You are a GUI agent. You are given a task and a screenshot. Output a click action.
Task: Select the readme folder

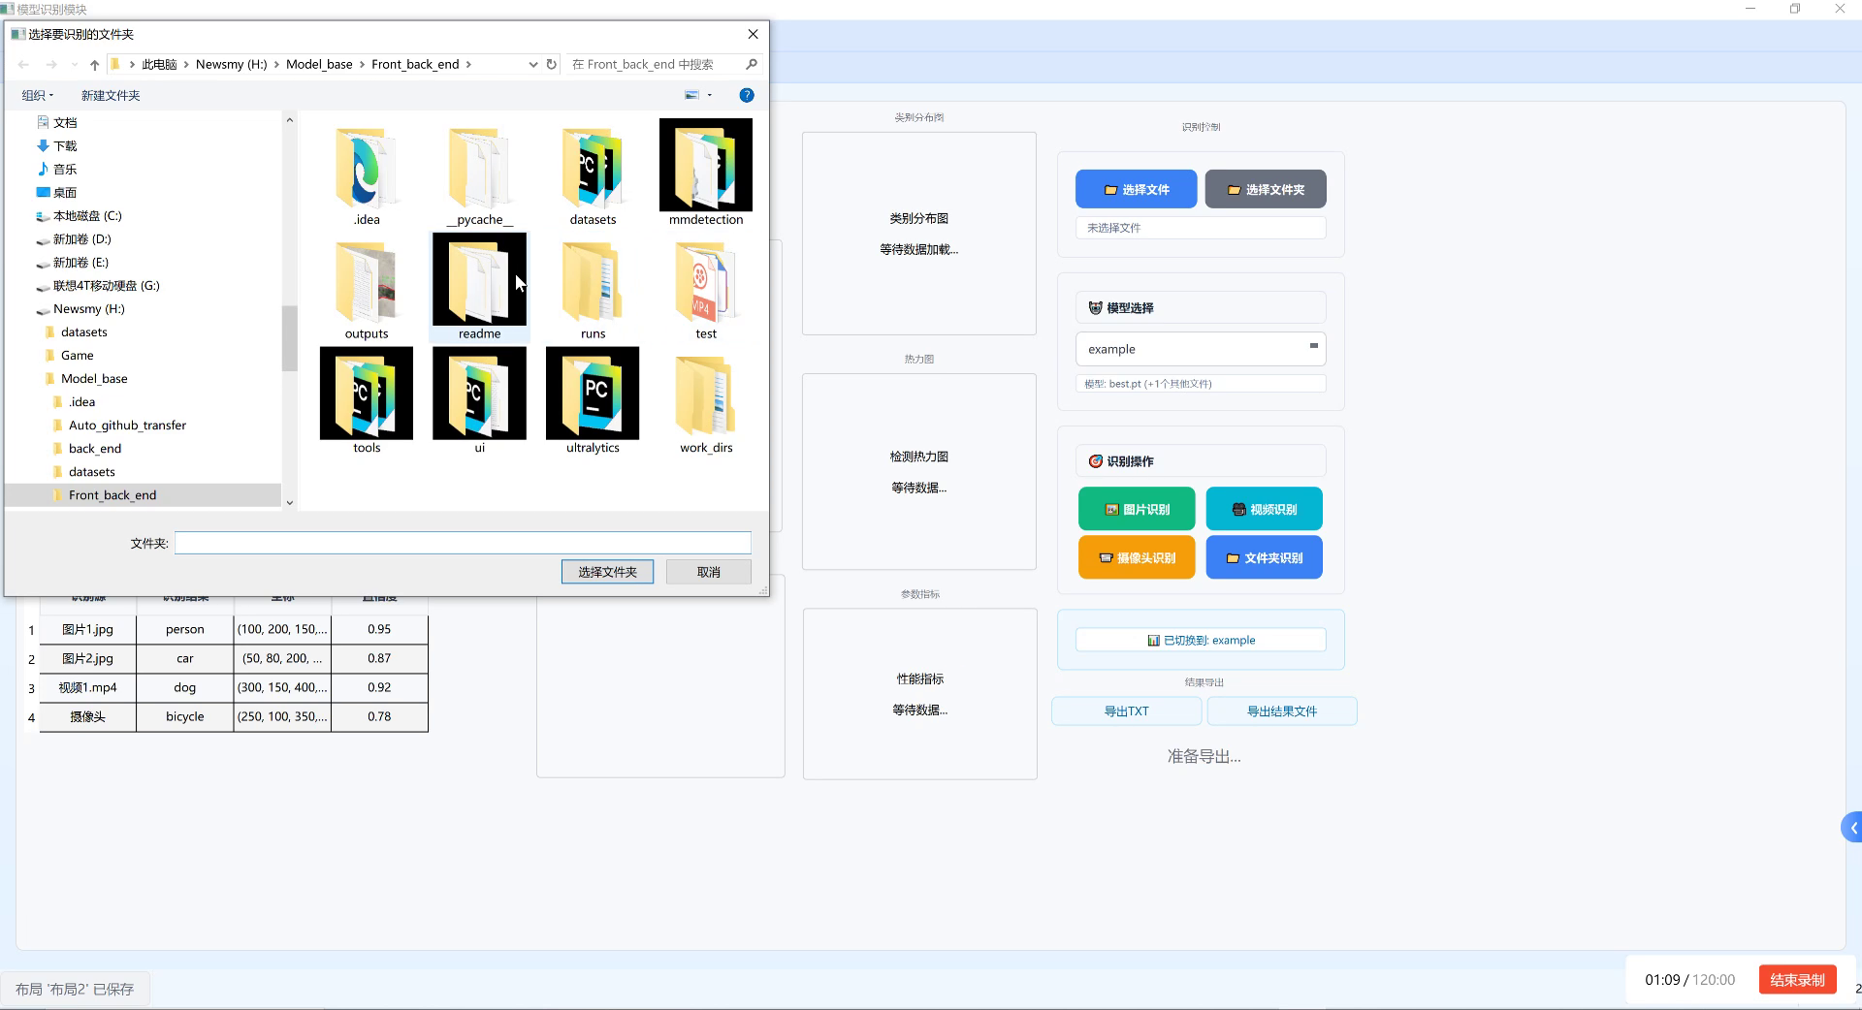tap(479, 287)
